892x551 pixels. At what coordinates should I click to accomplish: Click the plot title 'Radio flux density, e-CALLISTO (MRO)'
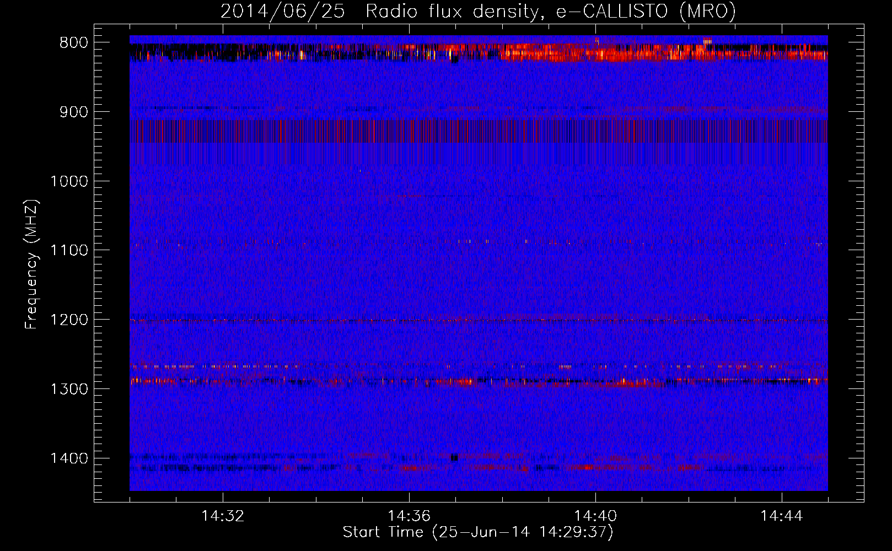551,11
